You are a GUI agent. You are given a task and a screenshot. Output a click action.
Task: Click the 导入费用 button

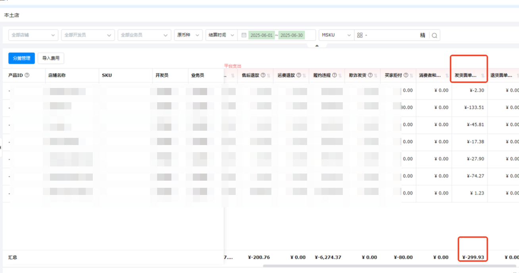[x=51, y=58]
